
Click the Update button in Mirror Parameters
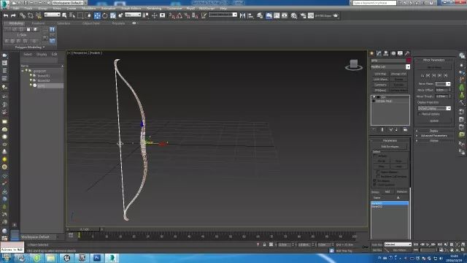[434, 121]
